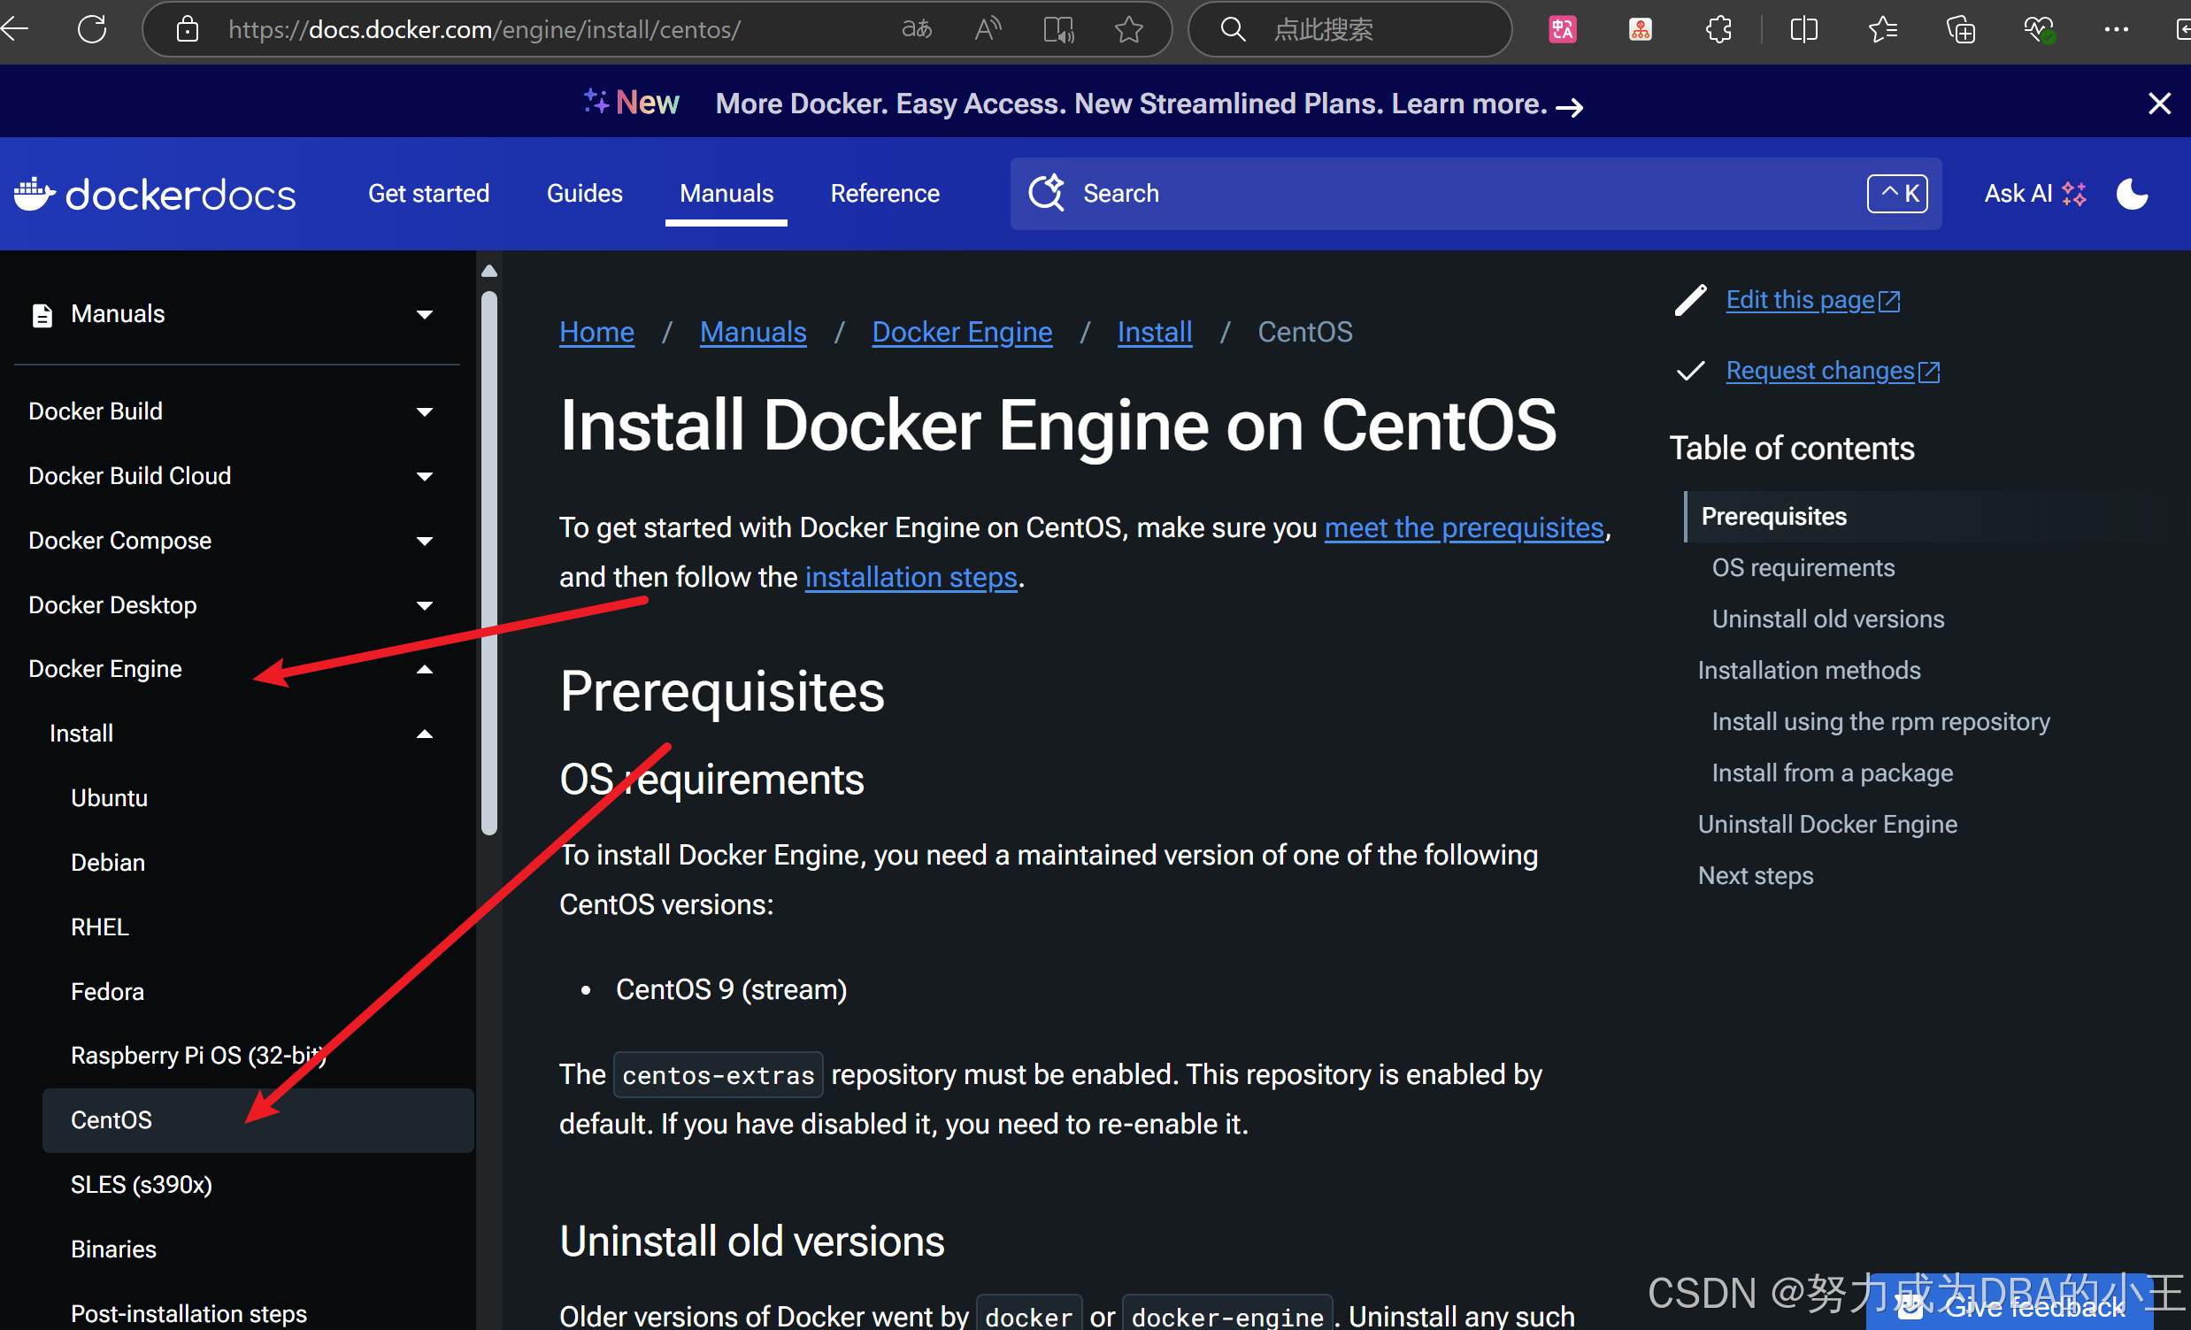
Task: Dismiss the New plans announcement banner
Action: pos(2159,104)
